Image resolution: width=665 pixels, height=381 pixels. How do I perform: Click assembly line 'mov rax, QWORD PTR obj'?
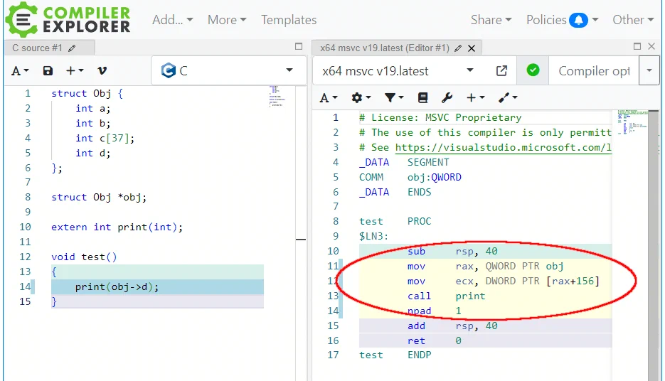click(x=486, y=266)
